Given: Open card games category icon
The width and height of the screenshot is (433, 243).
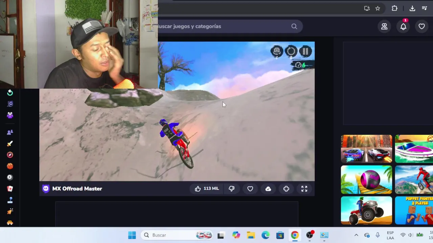Looking at the screenshot, I should 10,189.
